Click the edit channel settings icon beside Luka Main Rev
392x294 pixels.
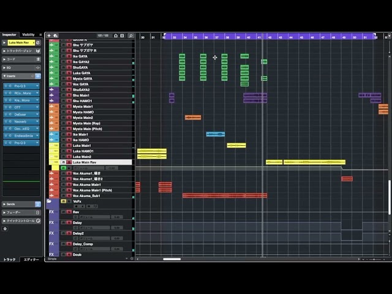coord(38,43)
